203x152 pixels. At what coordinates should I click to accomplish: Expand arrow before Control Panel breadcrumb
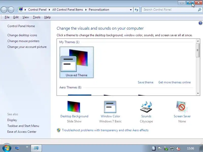pos(25,10)
